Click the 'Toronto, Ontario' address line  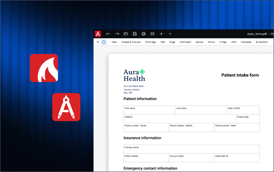tap(131, 90)
